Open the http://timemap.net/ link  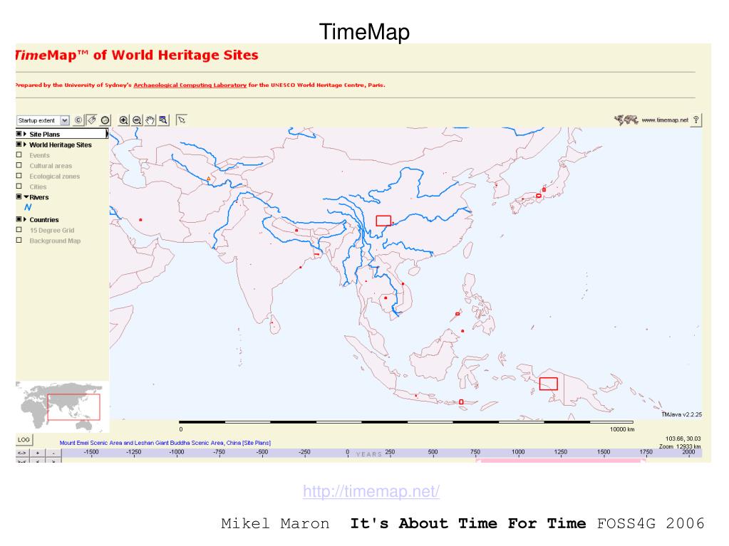[371, 491]
